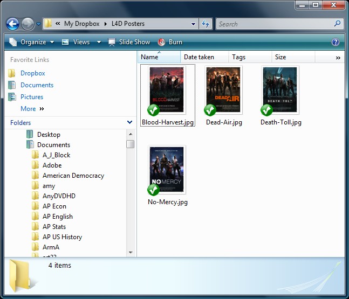
Task: Open the Views dropdown arrow
Action: click(99, 42)
